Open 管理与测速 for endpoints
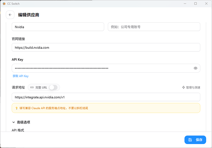212x148 pixels. (191, 87)
